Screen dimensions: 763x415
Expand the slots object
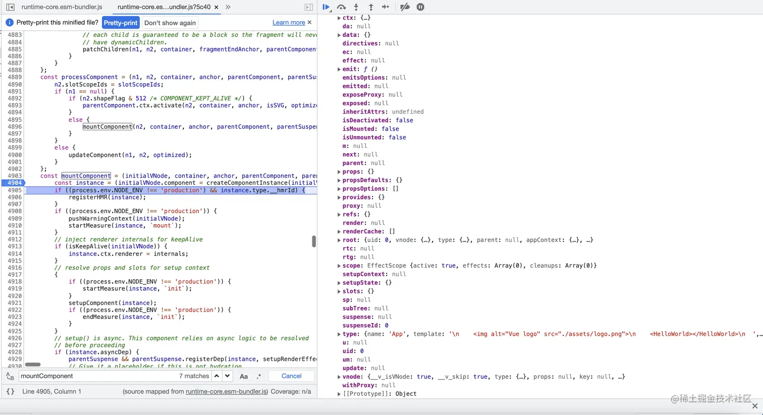(x=339, y=291)
